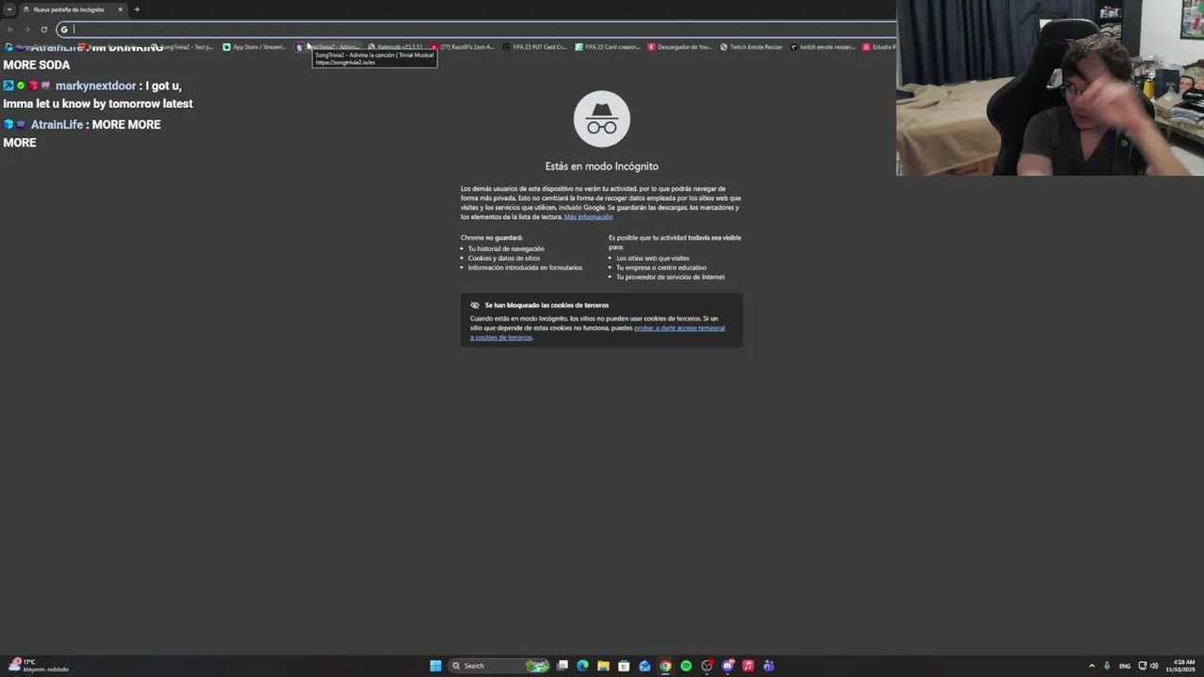Viewport: 1204px width, 677px height.
Task: Open Microsoft Store from the taskbar
Action: pos(624,666)
